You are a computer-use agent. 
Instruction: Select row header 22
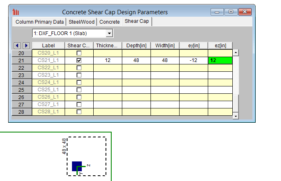coord(22,68)
